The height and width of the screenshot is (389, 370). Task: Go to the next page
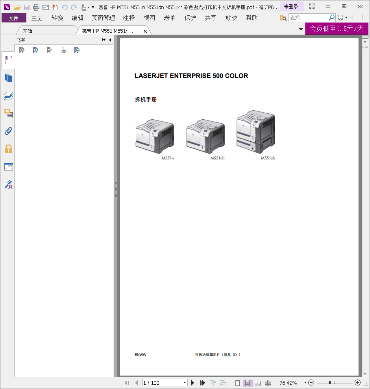pyautogui.click(x=193, y=383)
